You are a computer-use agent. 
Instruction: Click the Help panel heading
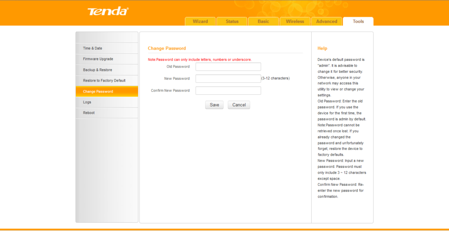point(322,48)
